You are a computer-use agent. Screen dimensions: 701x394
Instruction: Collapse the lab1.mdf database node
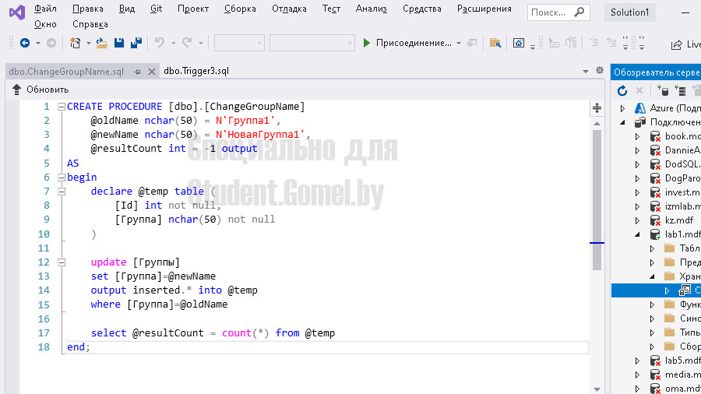(637, 234)
